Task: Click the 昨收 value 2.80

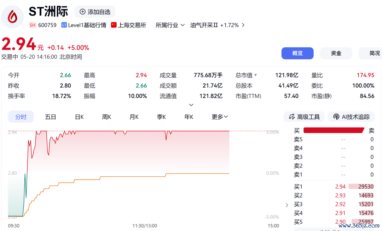Action: click(x=65, y=85)
